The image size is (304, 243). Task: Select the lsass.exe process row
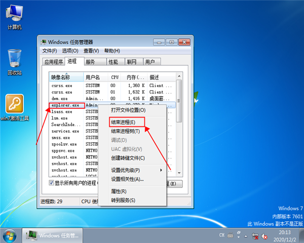point(61,111)
